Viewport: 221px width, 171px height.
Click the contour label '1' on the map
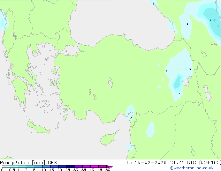[x=210, y=21]
